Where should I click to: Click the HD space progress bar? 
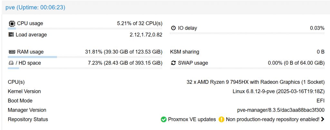[x=85, y=68]
